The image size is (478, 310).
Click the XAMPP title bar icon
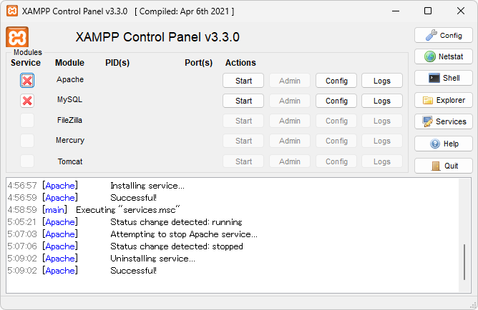(12, 11)
